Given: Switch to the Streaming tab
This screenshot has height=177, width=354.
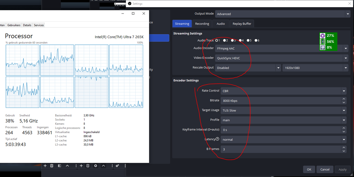Looking at the screenshot, I should click(x=182, y=24).
